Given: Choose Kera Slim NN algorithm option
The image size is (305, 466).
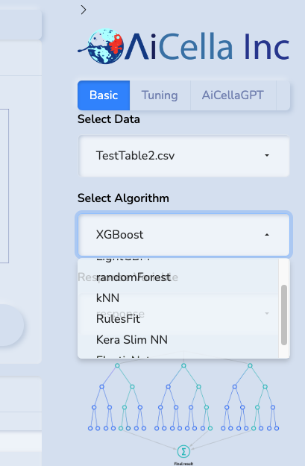Looking at the screenshot, I should [178, 340].
